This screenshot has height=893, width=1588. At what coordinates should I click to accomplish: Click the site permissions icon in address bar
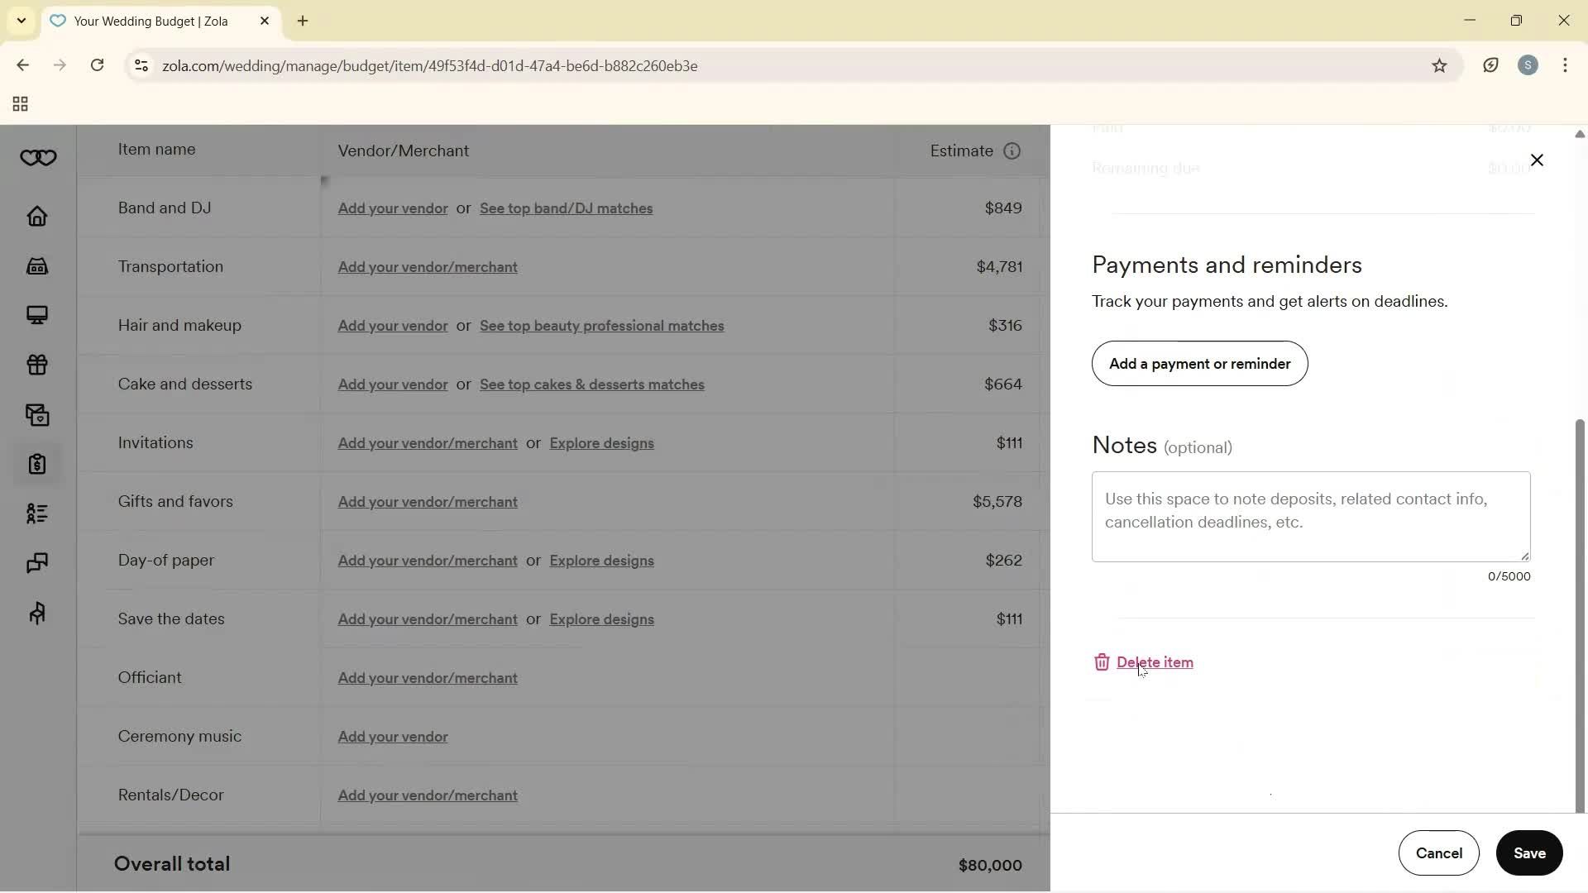tap(141, 65)
